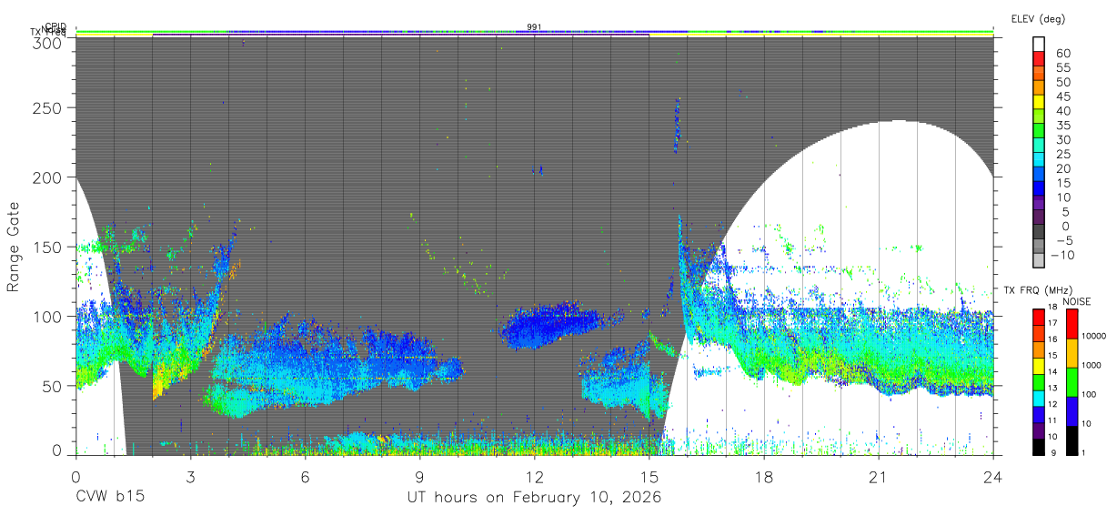Image resolution: width=1117 pixels, height=516 pixels.
Task: Click the 200 tick label on Range Gate axis
Action: [49, 177]
